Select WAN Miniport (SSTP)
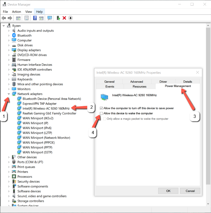Viewport: 211px width, 213px height. 37,152
